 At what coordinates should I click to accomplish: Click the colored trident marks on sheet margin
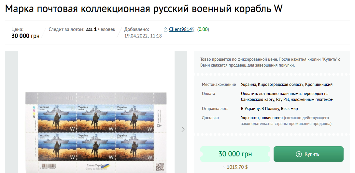[34, 112]
